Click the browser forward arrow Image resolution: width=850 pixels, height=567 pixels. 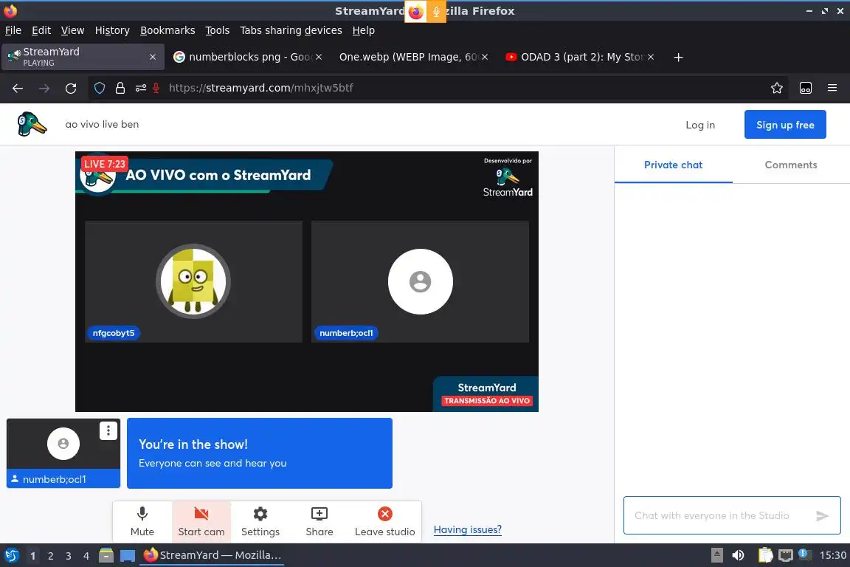point(44,88)
